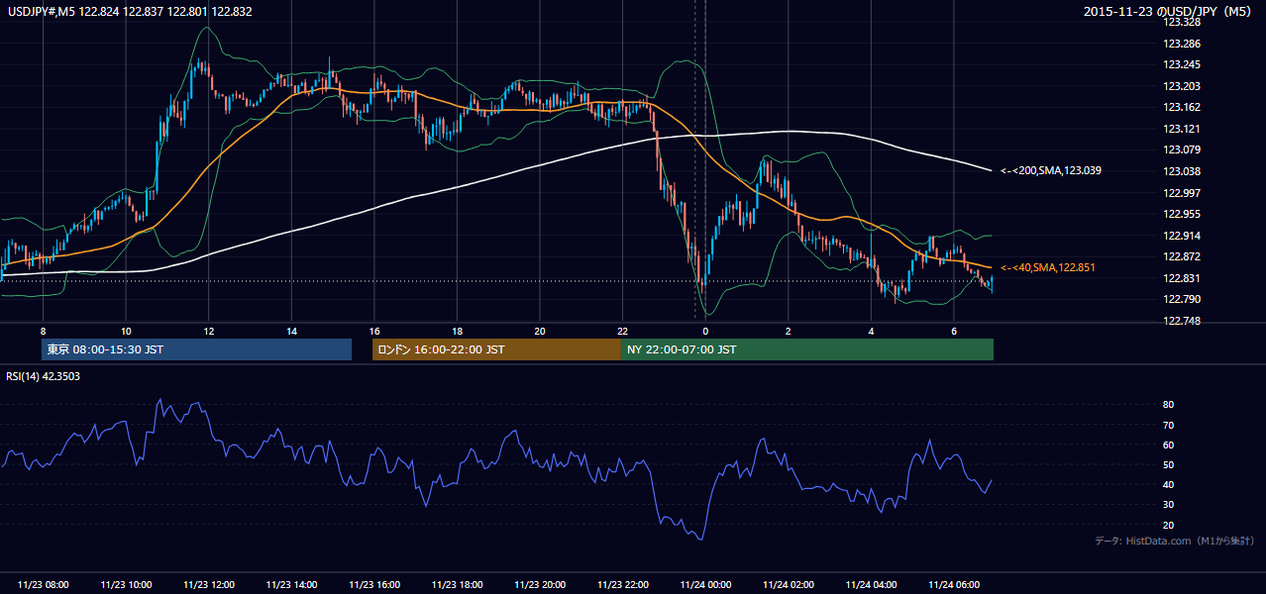Screen dimensions: 1266x594
Task: Click the RSI axis level 60
Action: (1169, 445)
